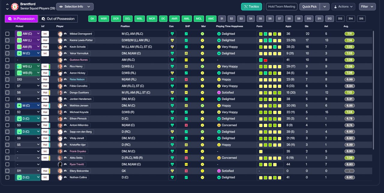Click Kevin Schade's Very Happy face icon
Viewport: 384px width, 193px height.
pos(219,47)
